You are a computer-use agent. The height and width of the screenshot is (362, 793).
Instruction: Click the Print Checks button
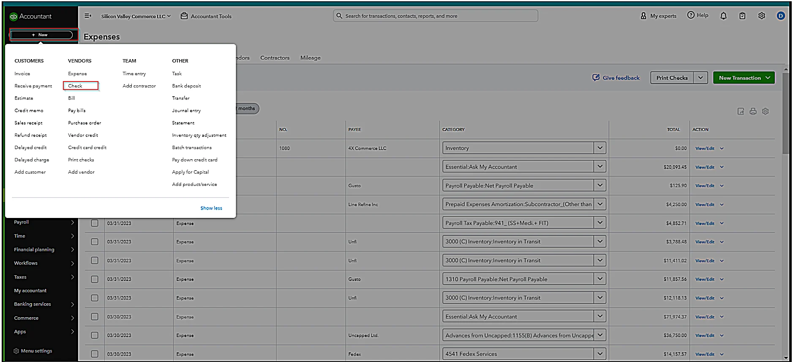coord(672,78)
